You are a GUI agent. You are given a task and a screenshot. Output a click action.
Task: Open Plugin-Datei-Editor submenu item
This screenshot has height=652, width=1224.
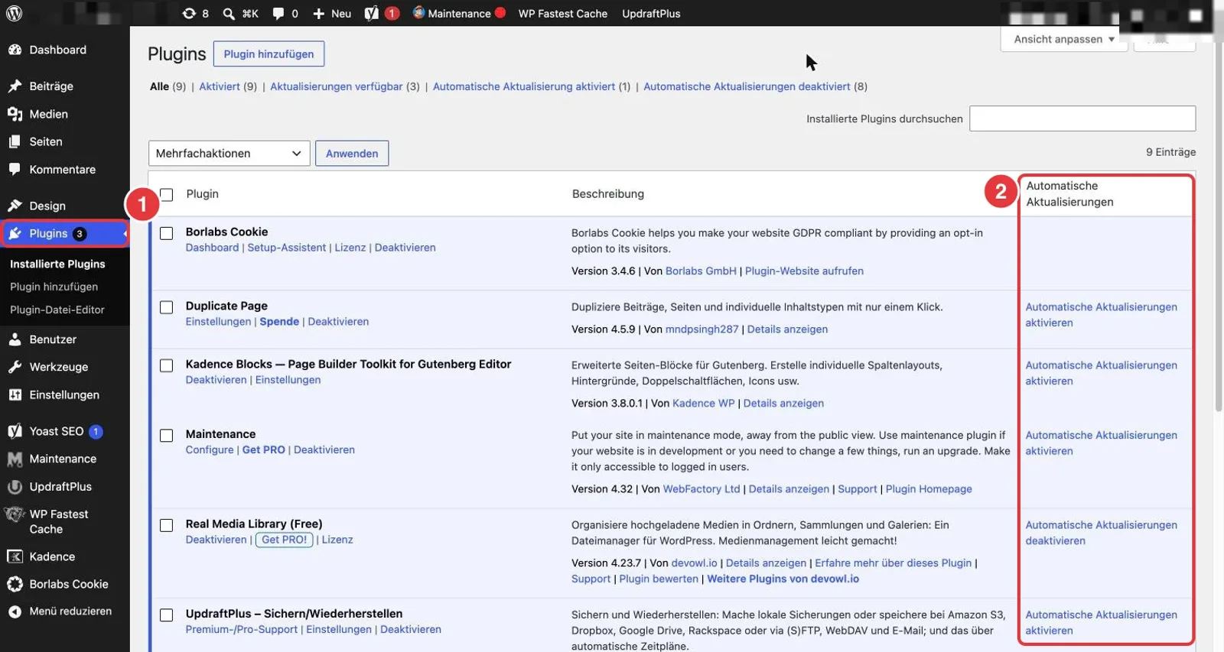click(57, 310)
